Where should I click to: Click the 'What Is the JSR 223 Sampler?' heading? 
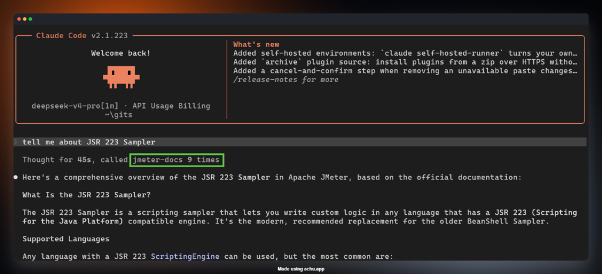click(x=86, y=195)
